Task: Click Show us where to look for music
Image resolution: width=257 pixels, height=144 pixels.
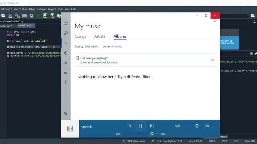Action: point(99,62)
